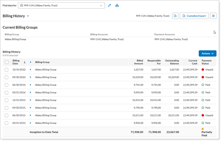Sort by the Outstanding Balance column header
Viewport: 222px width, 142px height.
pyautogui.click(x=172, y=62)
